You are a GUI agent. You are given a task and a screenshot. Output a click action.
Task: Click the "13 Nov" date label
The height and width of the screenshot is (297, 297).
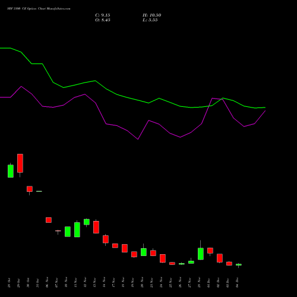tap(94, 283)
